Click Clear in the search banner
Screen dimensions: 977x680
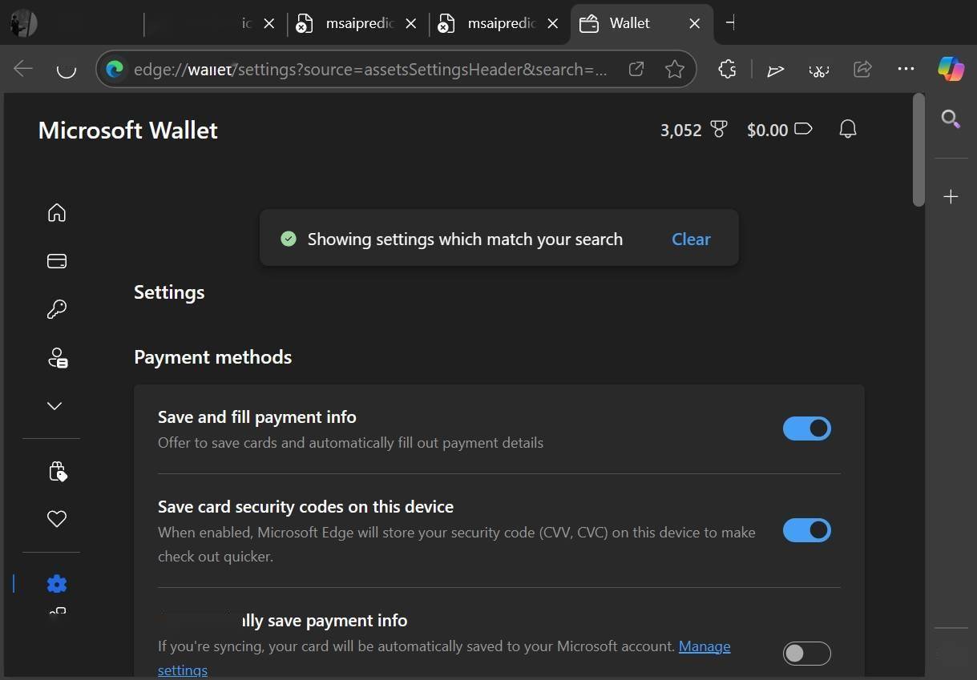coord(691,239)
